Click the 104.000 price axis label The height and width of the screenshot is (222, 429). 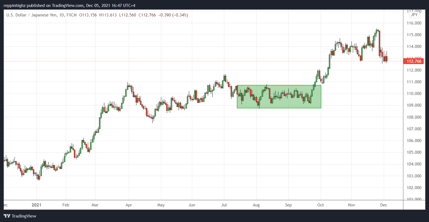[x=414, y=164]
